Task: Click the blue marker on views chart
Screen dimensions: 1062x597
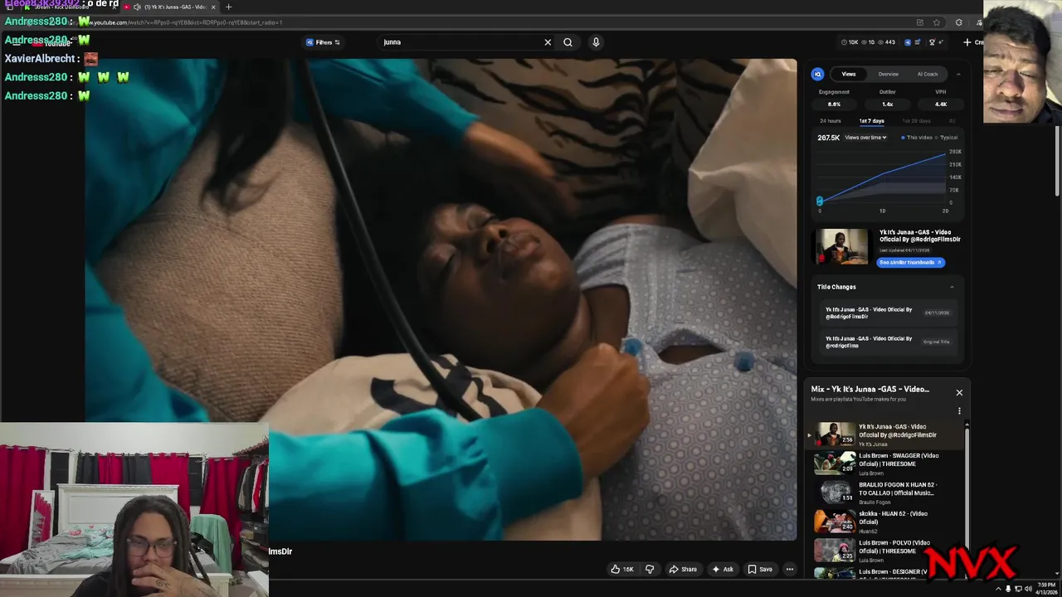Action: click(x=820, y=201)
